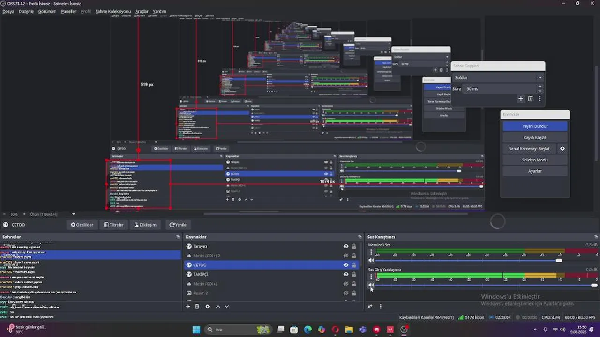Click the Kaydı Başlat button
Image resolution: width=600 pixels, height=337 pixels.
pos(535,138)
